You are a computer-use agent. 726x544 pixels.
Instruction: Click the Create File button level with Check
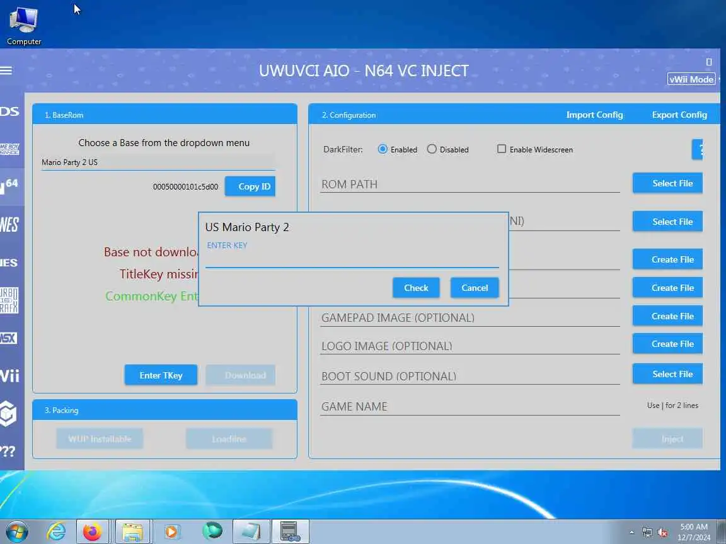[x=667, y=288]
